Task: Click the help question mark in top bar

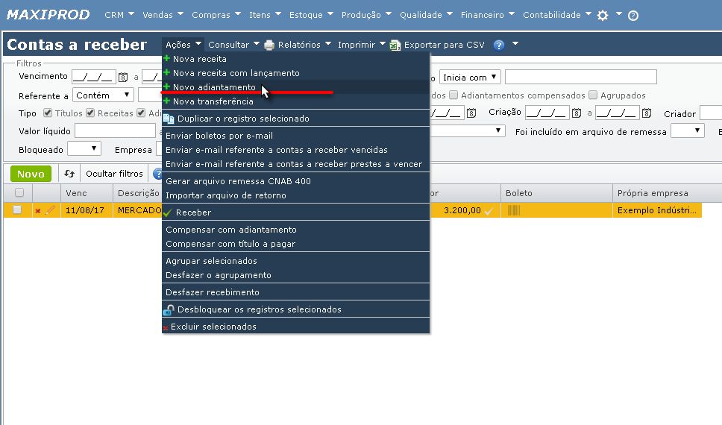Action: coord(633,15)
